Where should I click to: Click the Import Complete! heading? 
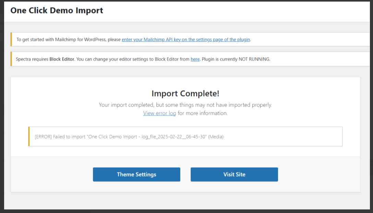(x=185, y=94)
